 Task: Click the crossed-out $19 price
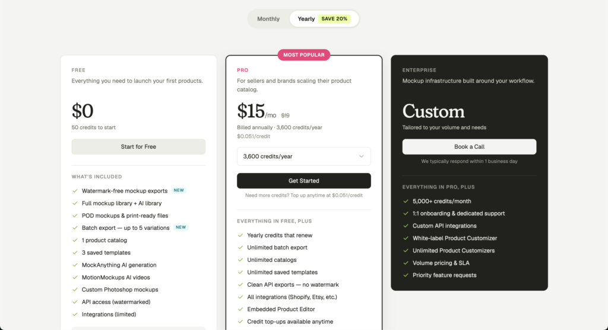(286, 116)
